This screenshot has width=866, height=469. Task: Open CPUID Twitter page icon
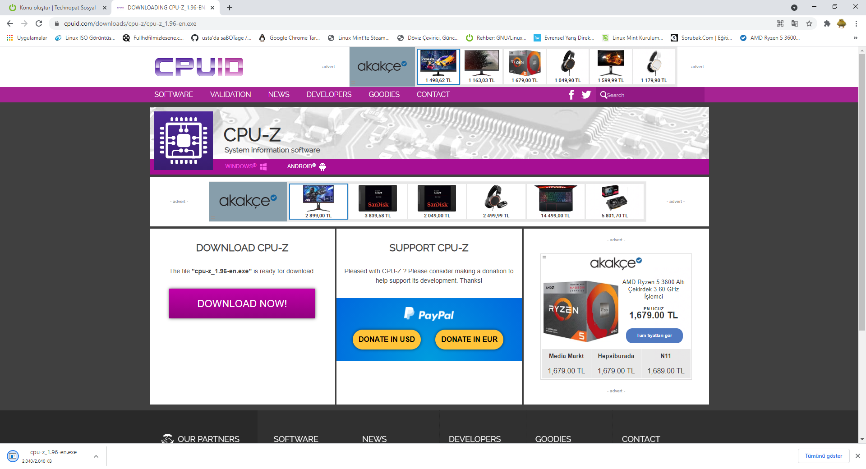coord(586,95)
